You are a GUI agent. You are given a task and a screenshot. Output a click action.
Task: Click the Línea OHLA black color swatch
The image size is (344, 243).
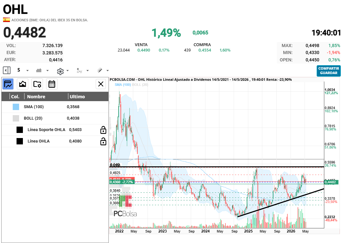(20, 141)
